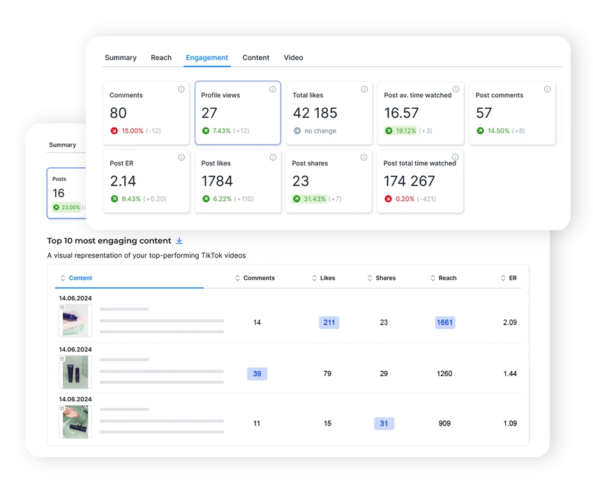Select the Profile views metric card
Image resolution: width=593 pixels, height=487 pixels.
tap(238, 112)
